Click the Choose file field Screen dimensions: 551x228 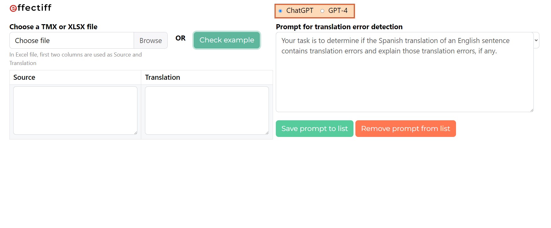72,41
